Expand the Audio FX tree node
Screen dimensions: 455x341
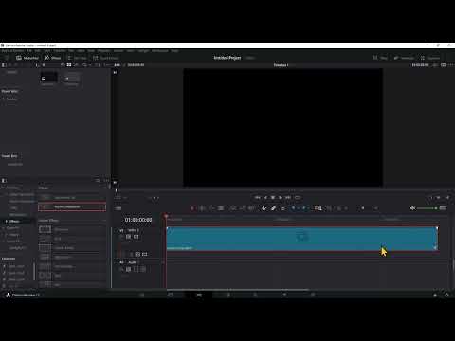pos(3,242)
